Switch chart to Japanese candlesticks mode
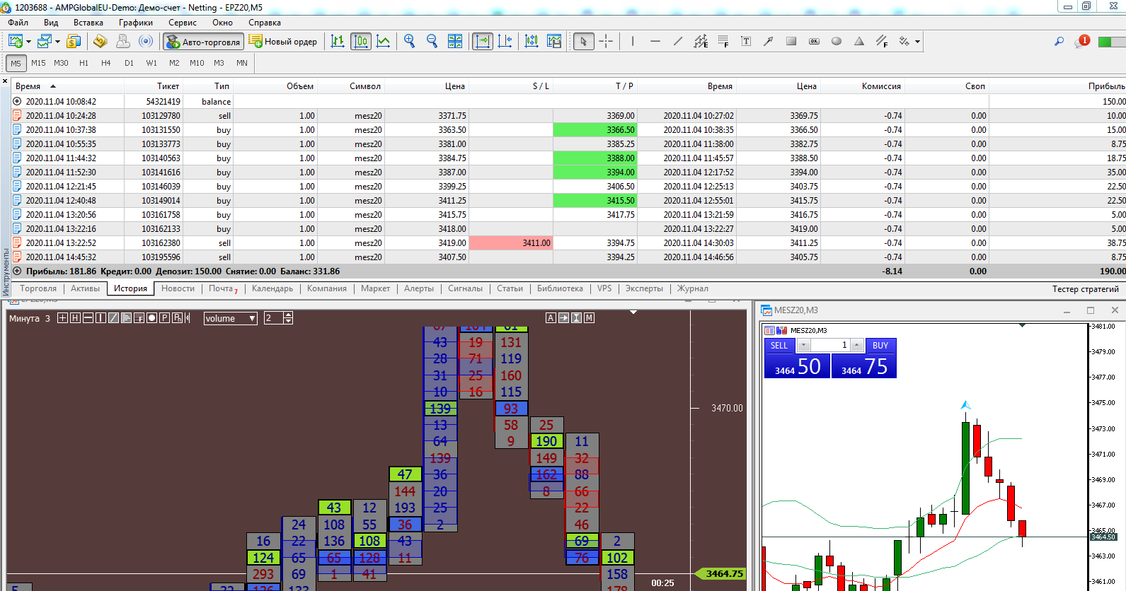The image size is (1126, 591). (x=361, y=42)
